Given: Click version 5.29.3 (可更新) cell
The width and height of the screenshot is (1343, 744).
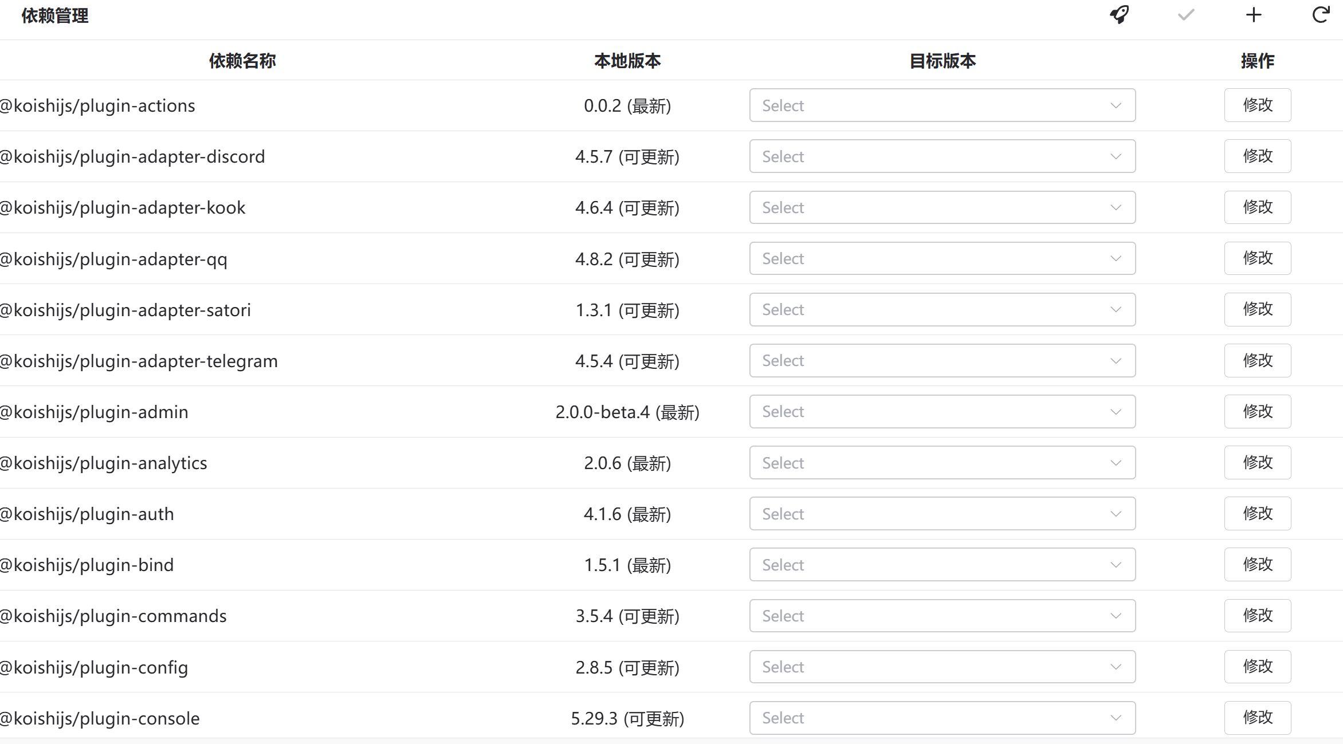Looking at the screenshot, I should click(627, 719).
